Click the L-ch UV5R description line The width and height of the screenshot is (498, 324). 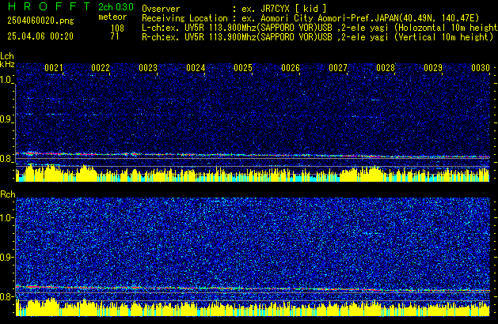[320, 28]
